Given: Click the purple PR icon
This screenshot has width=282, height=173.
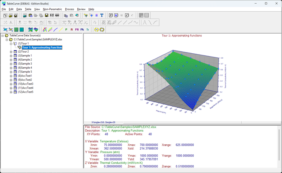Looking at the screenshot, I should (x=77, y=30).
